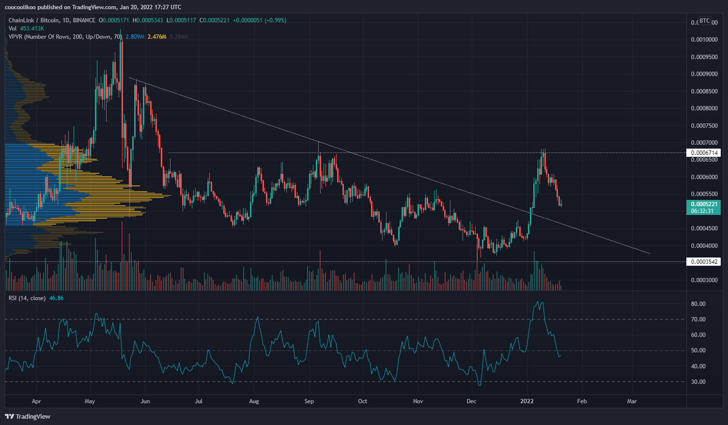Viewport: 728px width, 425px height.
Task: Click the 0.0004500 price axis label
Action: coord(704,228)
